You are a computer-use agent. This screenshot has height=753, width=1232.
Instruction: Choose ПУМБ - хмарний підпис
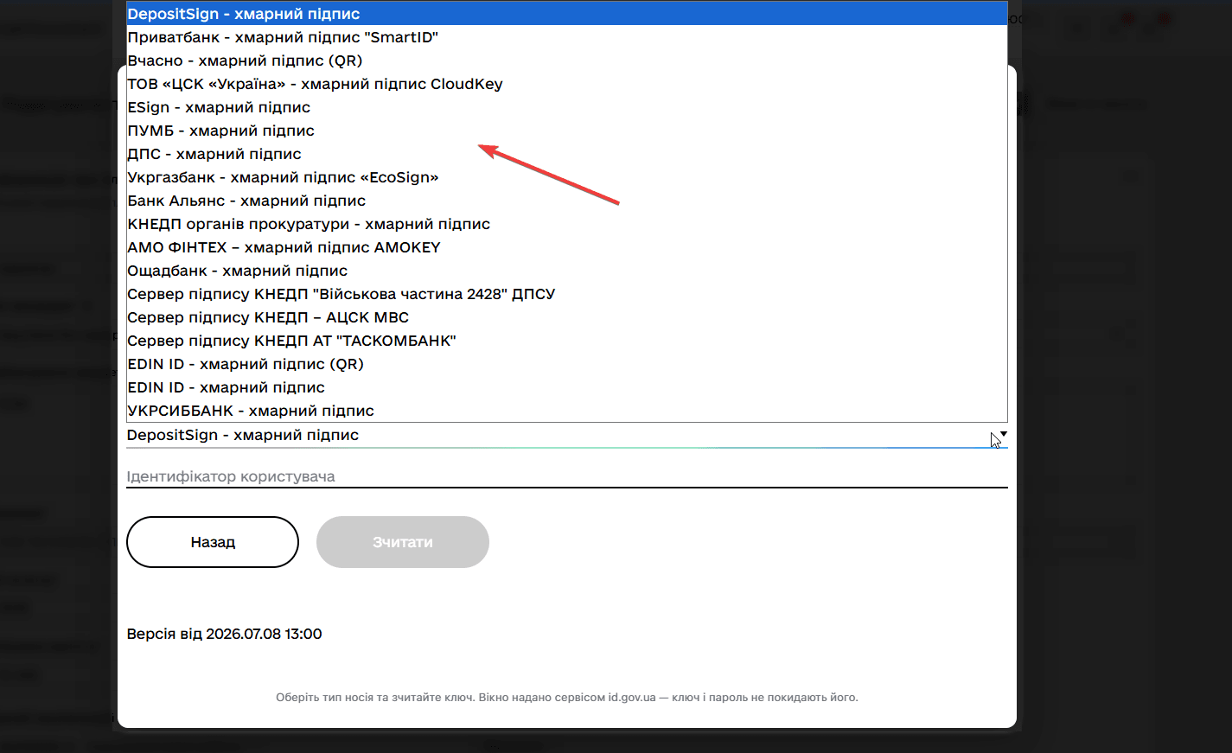click(x=567, y=131)
